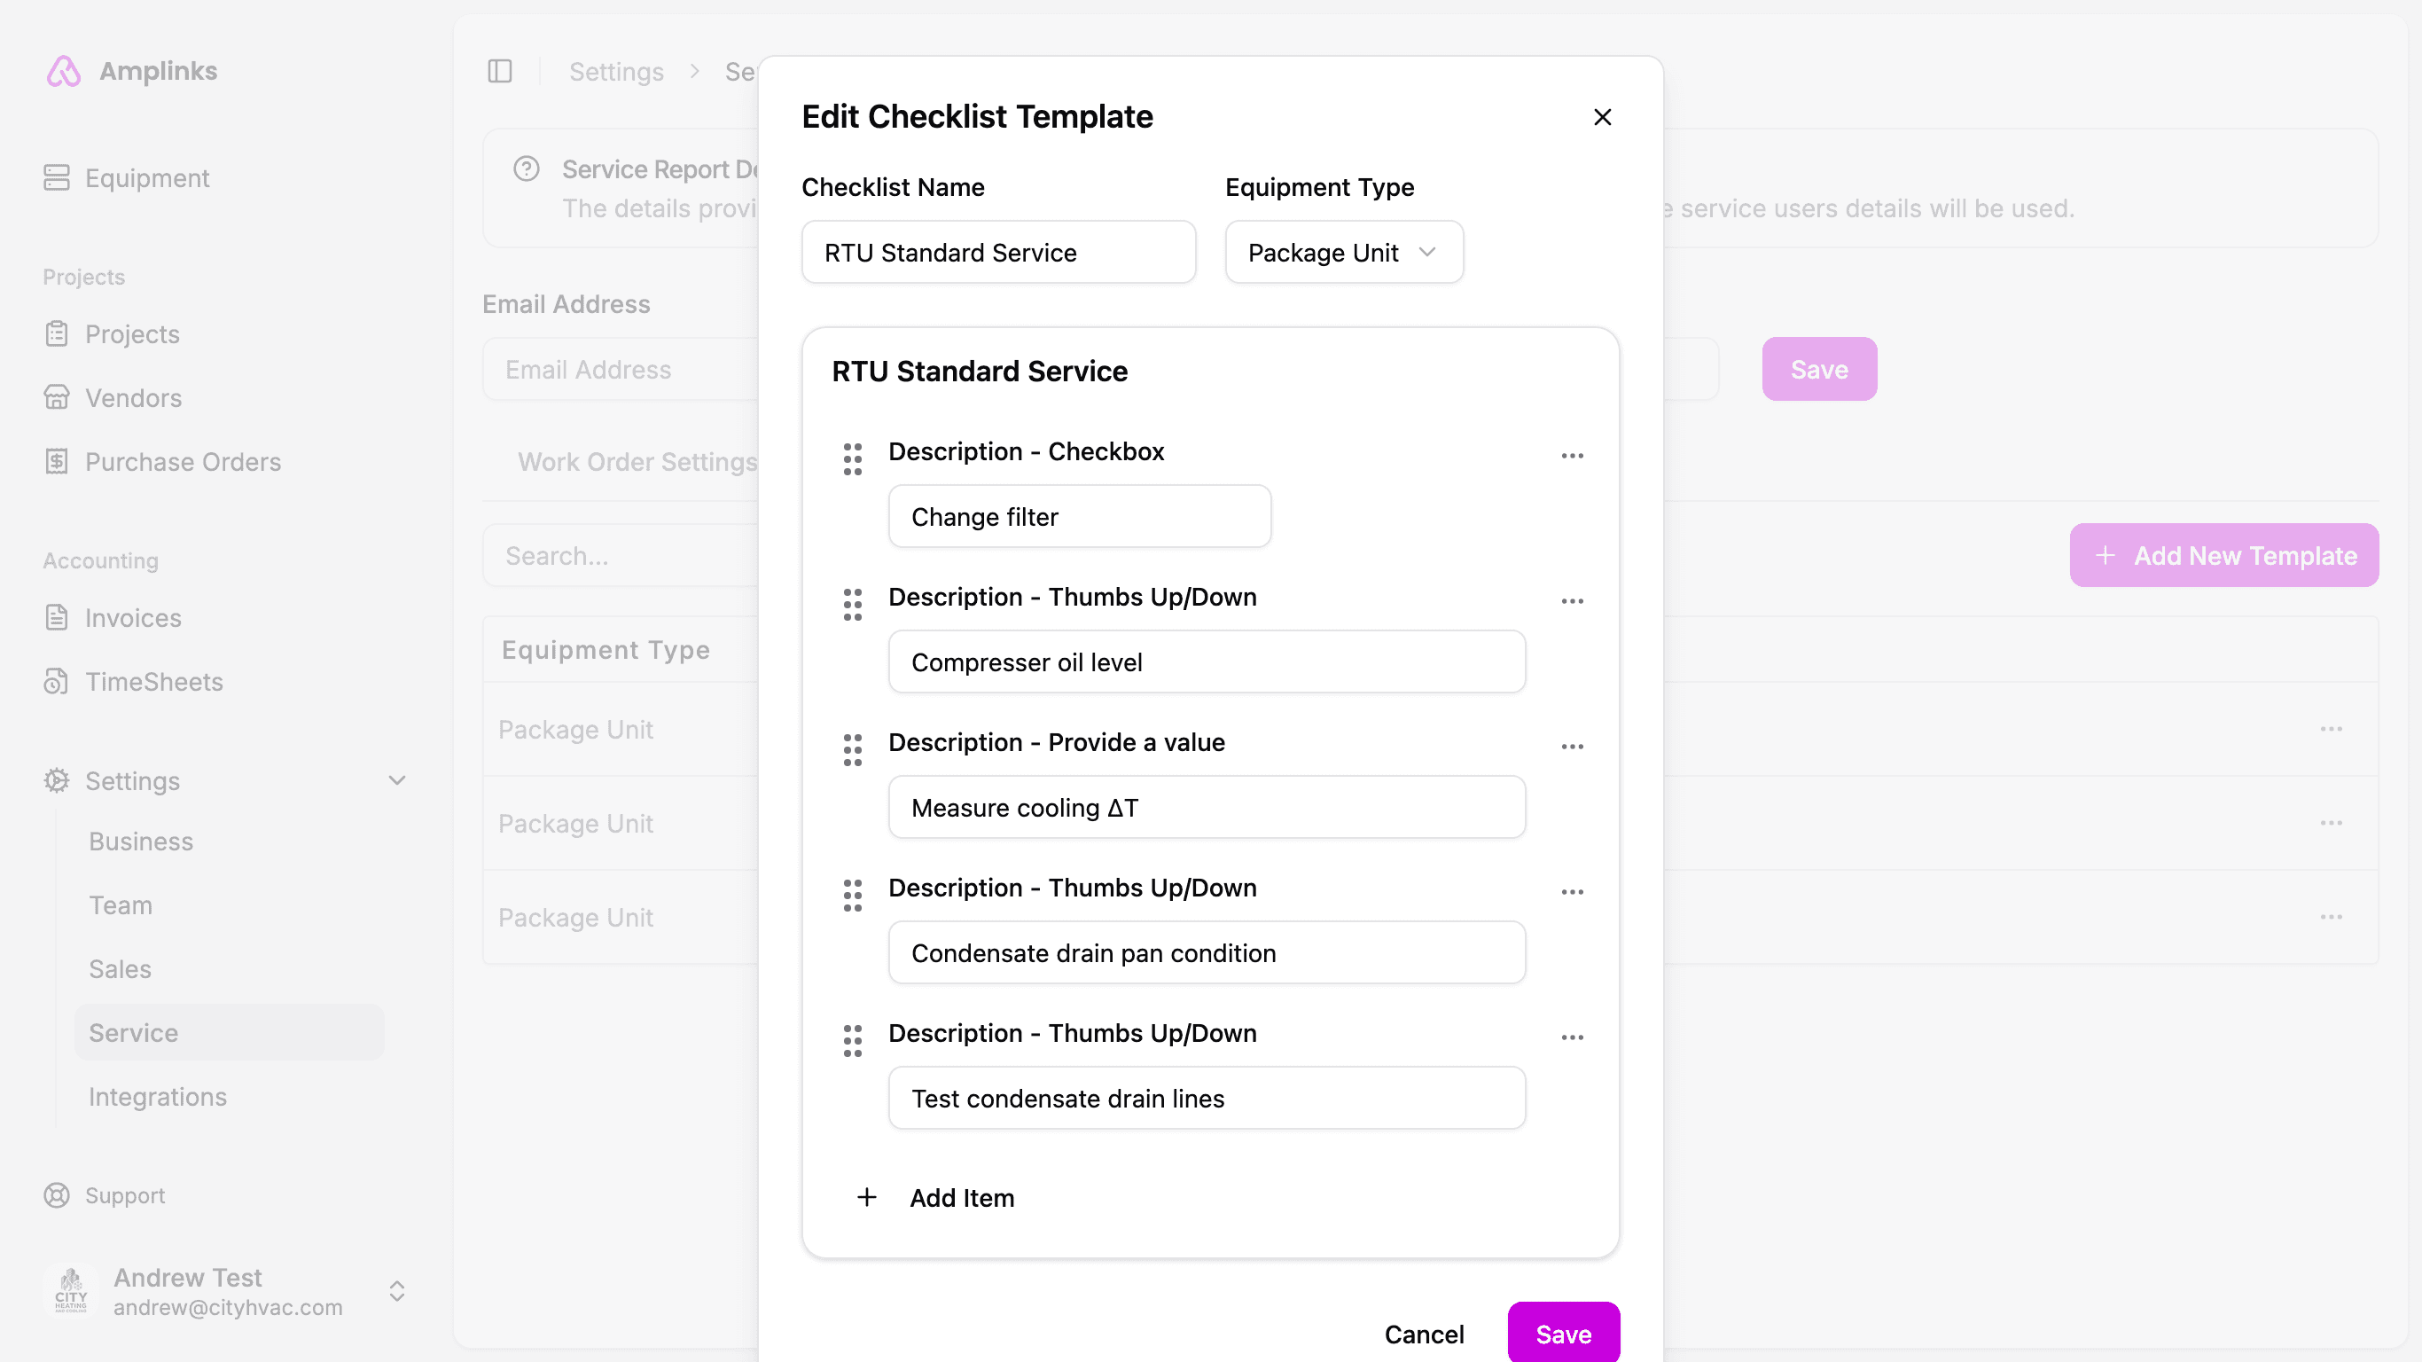The image size is (2422, 1362).
Task: Save the checklist template
Action: (1563, 1334)
